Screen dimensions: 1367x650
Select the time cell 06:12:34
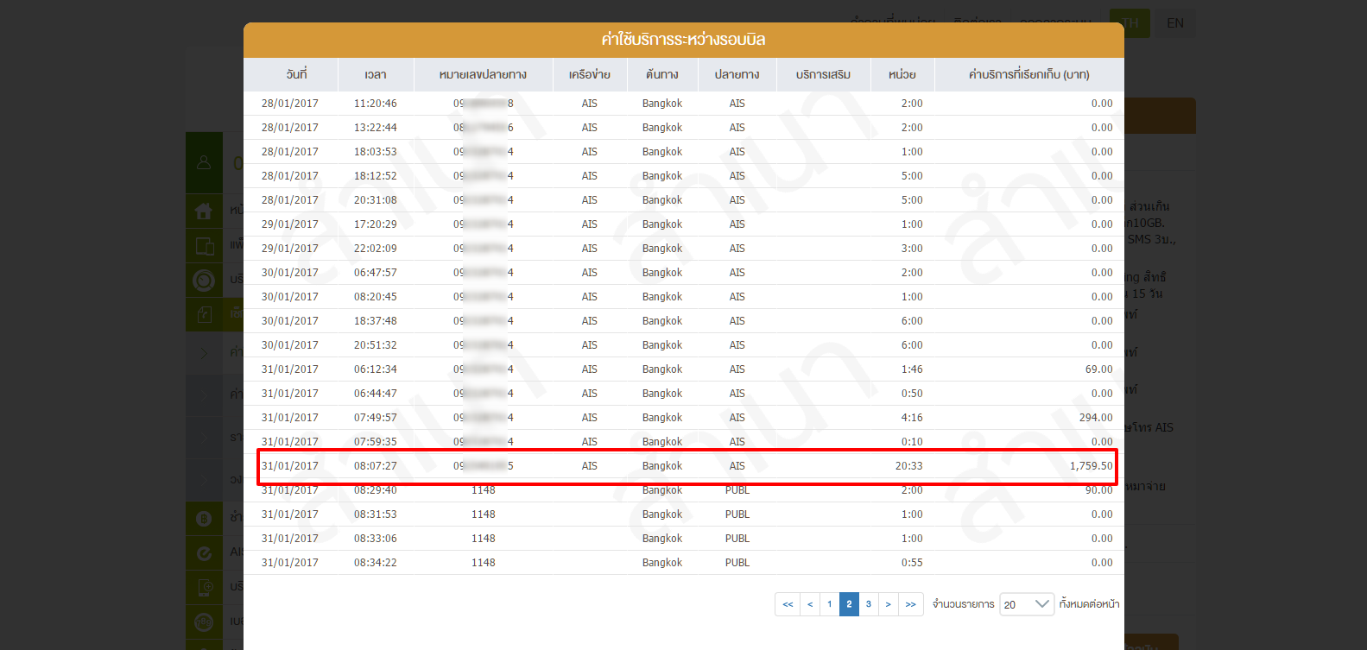(376, 369)
